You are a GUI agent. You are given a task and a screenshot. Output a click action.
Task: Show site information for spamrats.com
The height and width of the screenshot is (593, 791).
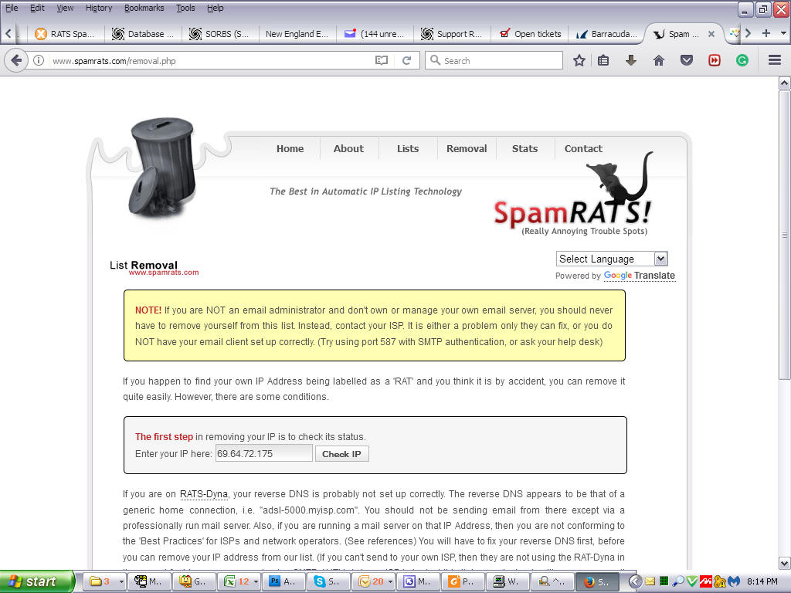[39, 61]
